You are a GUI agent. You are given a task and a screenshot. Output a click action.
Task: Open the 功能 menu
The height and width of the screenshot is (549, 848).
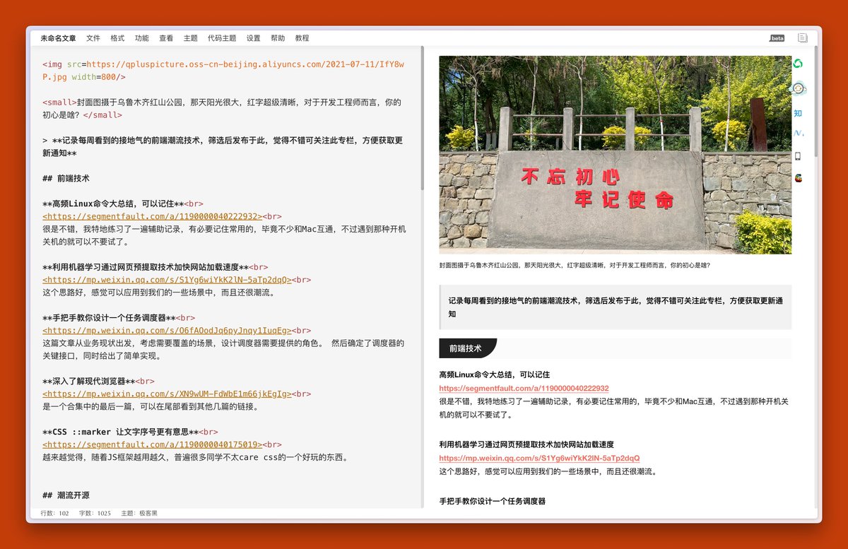[x=142, y=38]
